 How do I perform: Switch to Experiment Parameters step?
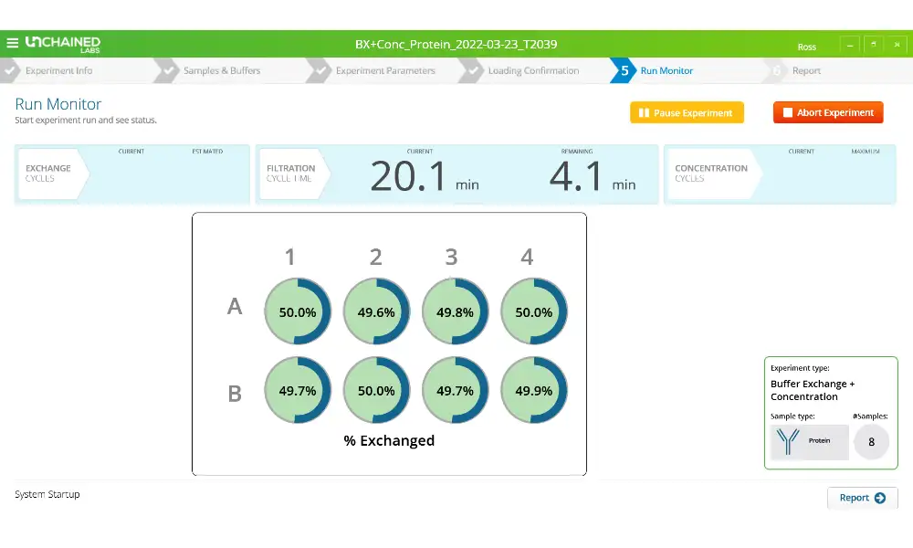(385, 70)
